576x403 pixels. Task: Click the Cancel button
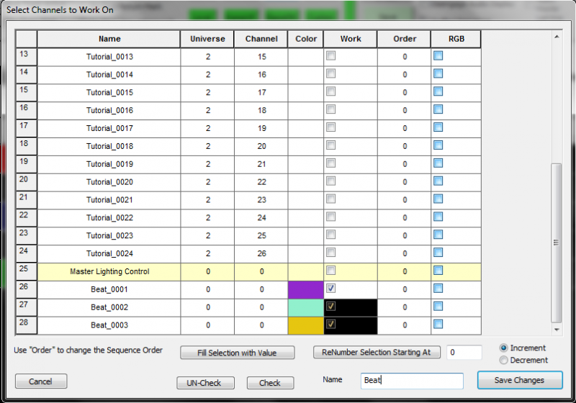coord(41,381)
